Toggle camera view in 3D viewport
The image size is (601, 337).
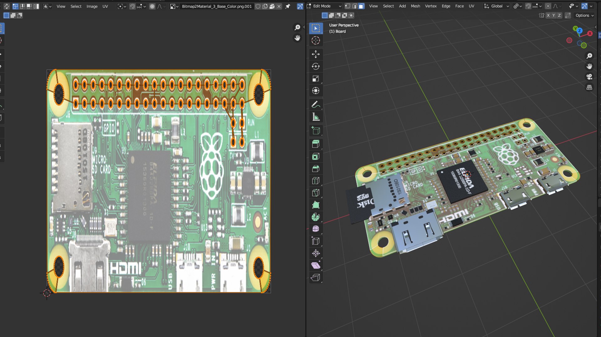589,77
